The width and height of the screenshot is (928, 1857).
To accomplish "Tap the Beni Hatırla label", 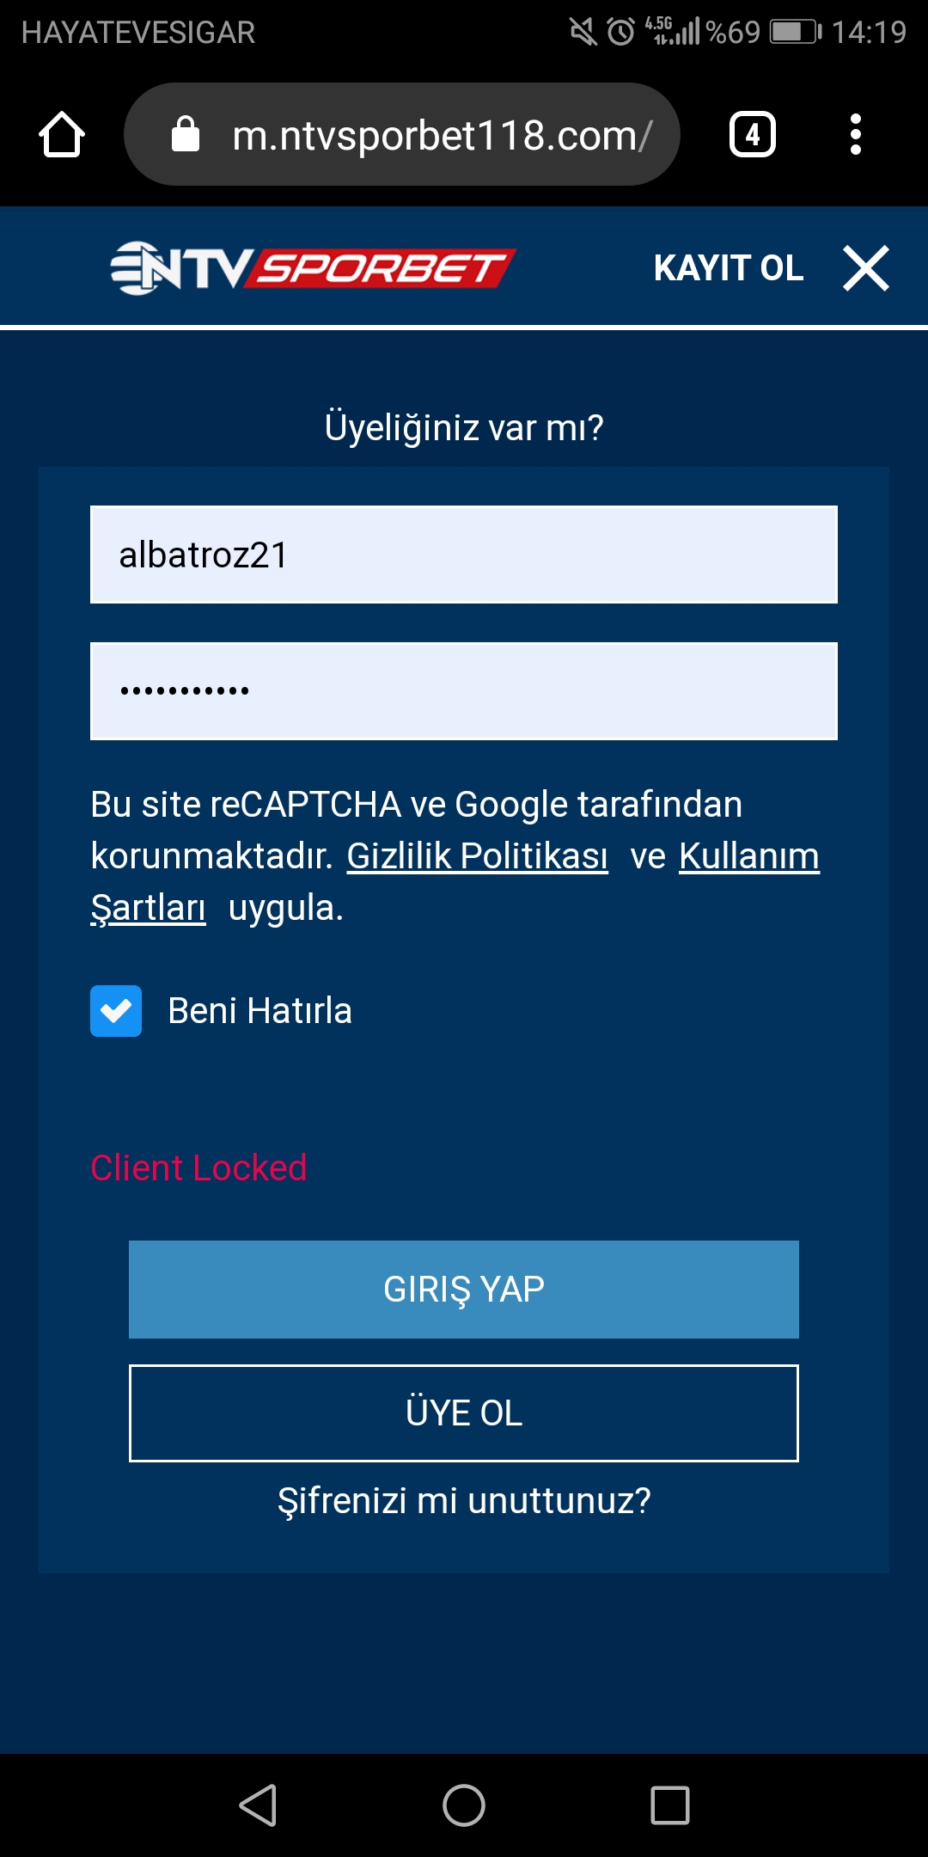I will click(259, 1011).
